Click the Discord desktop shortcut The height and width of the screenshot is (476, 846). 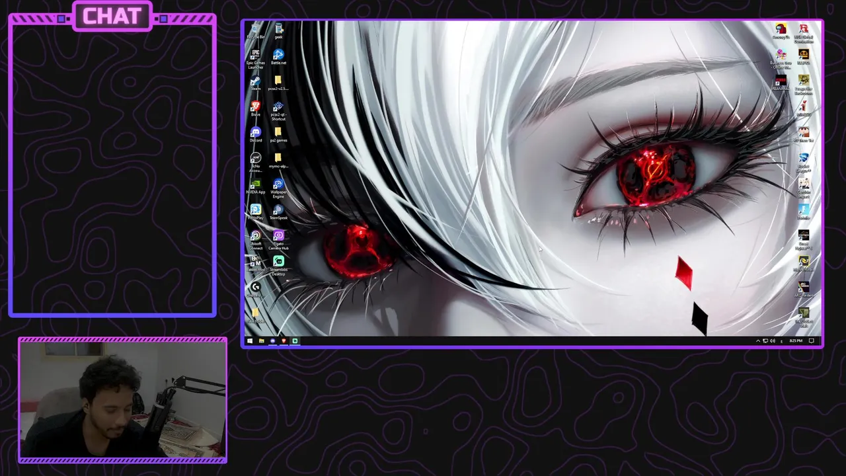[256, 134]
